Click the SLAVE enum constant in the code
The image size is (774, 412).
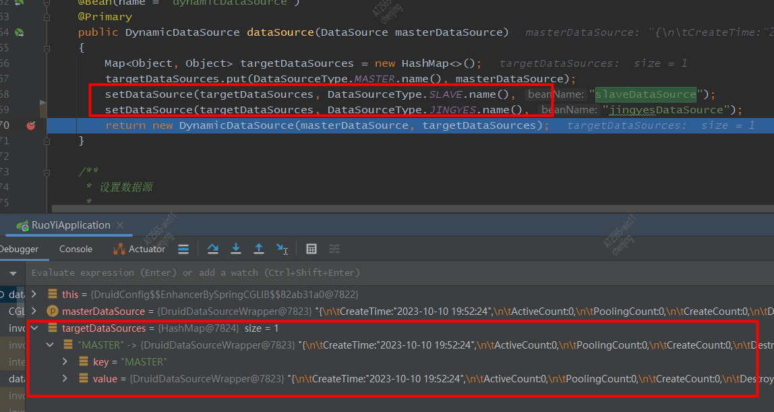pos(446,94)
